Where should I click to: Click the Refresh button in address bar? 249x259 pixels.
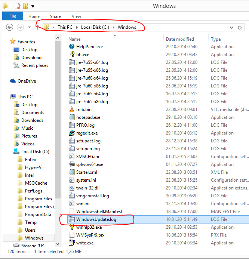click(x=240, y=27)
